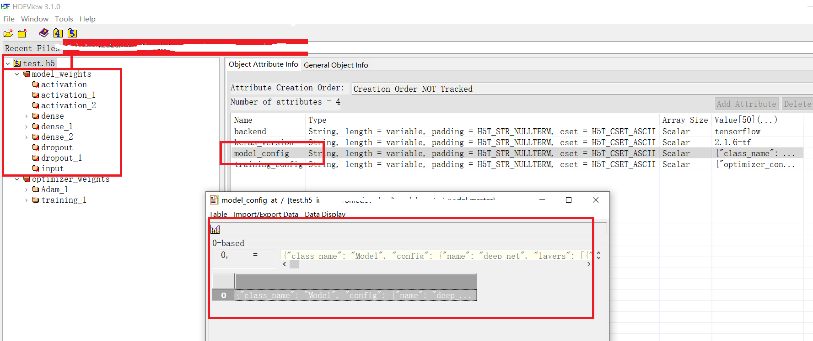Expand the training_1 group
This screenshot has width=813, height=341.
[x=26, y=200]
